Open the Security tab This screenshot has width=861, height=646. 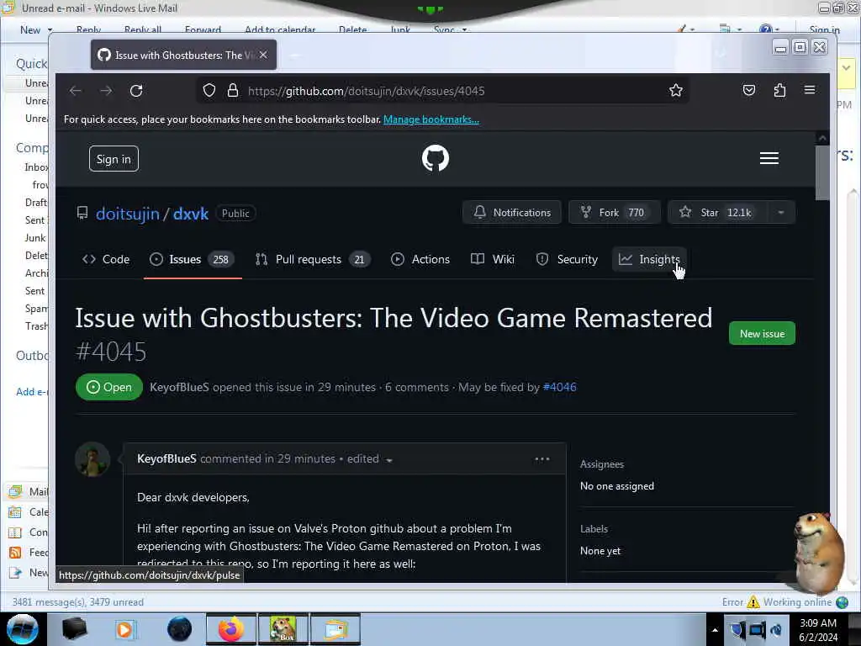coord(567,259)
